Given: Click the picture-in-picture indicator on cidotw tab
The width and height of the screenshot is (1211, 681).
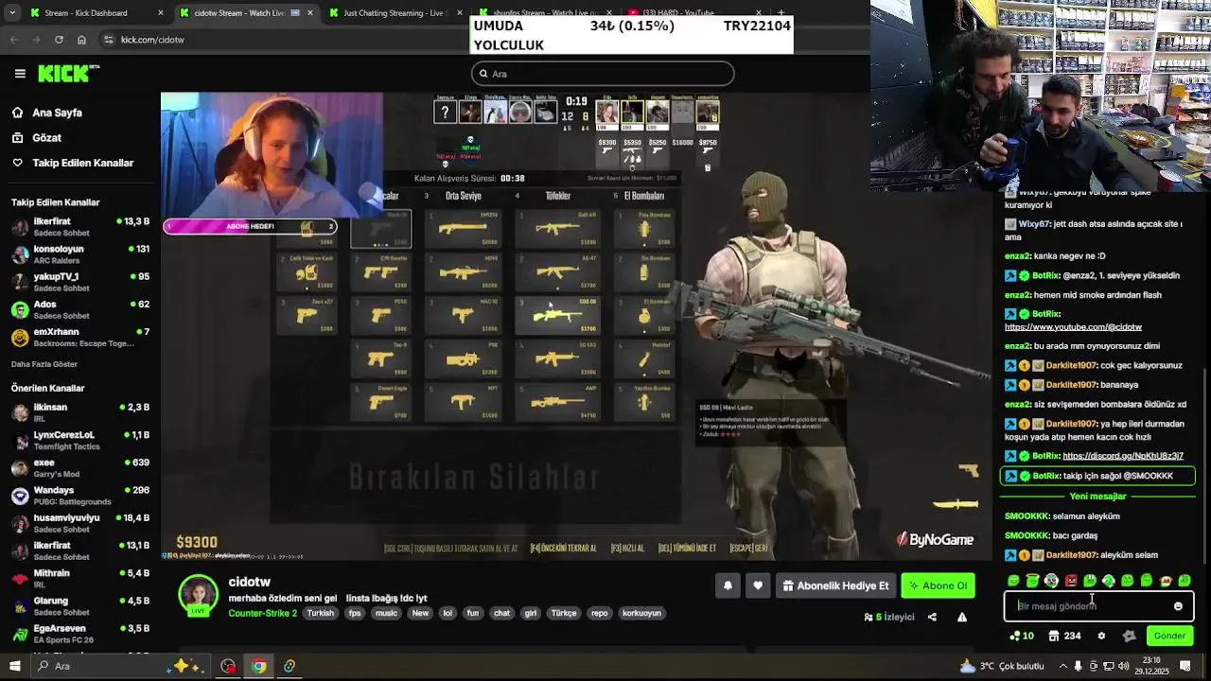Looking at the screenshot, I should (295, 13).
